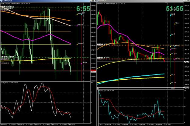
Task: Close the XAUUSD,M15 chart window
Action: tap(95, 1)
